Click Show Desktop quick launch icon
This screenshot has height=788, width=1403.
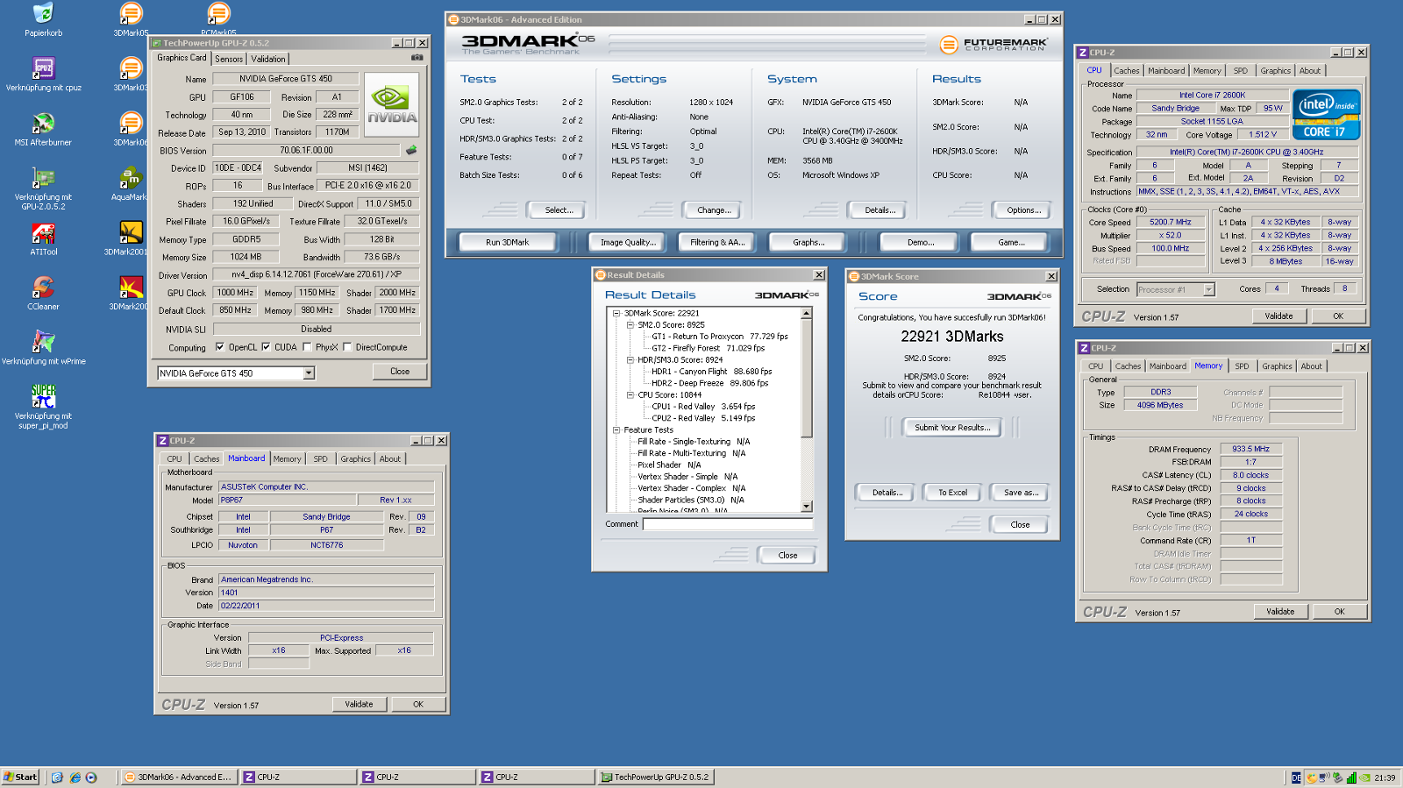(58, 777)
